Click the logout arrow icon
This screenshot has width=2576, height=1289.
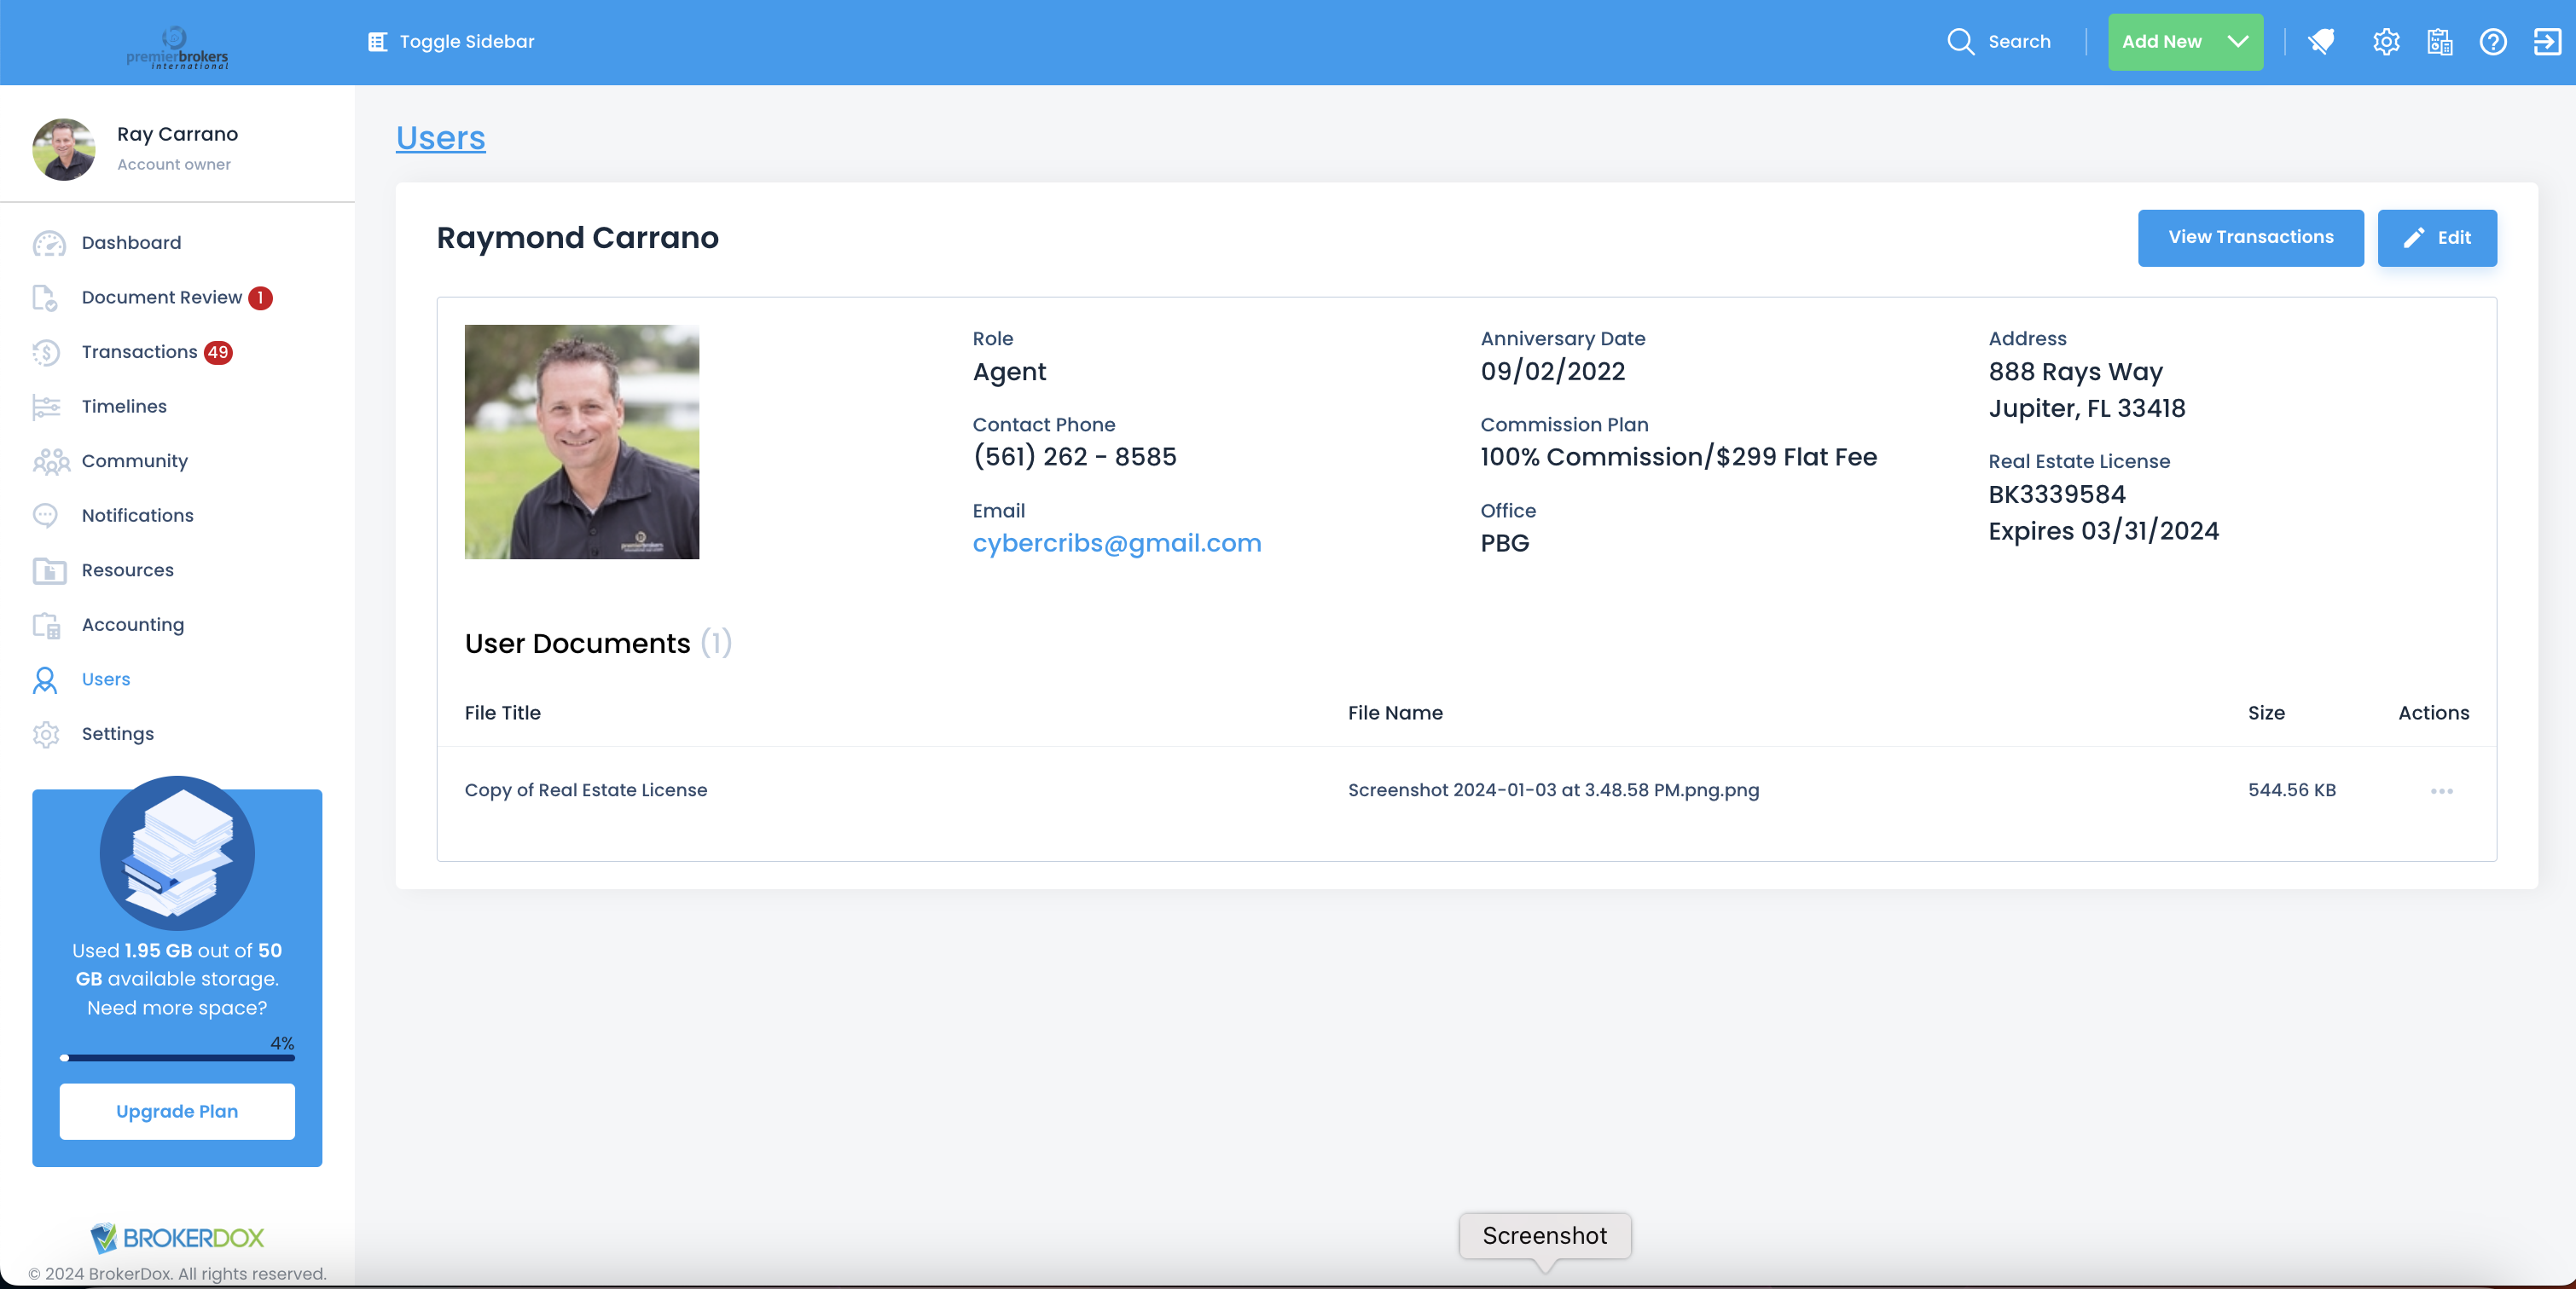[x=2546, y=42]
